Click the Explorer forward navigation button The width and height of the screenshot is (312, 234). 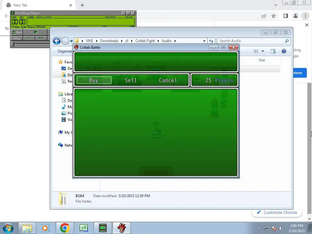65,41
